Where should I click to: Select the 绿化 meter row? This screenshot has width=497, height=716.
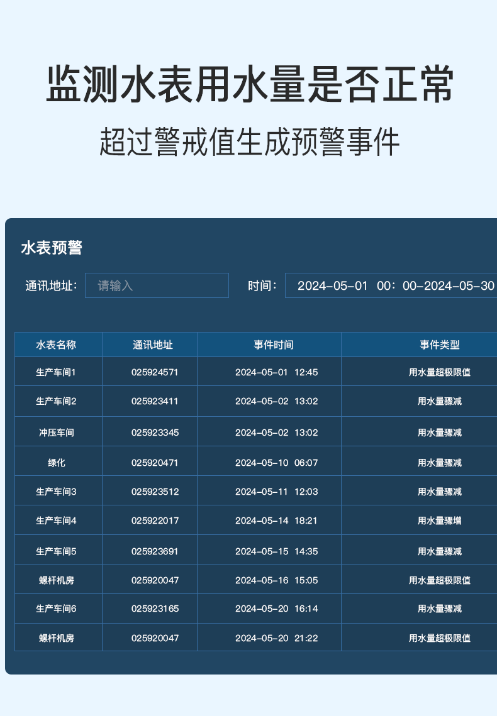[x=56, y=463]
